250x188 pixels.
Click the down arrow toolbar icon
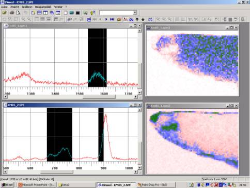(x=143, y=19)
